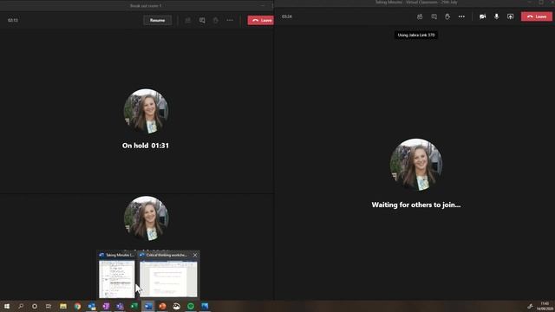Leave the breakout room meeting
The width and height of the screenshot is (555, 312).
[x=261, y=20]
